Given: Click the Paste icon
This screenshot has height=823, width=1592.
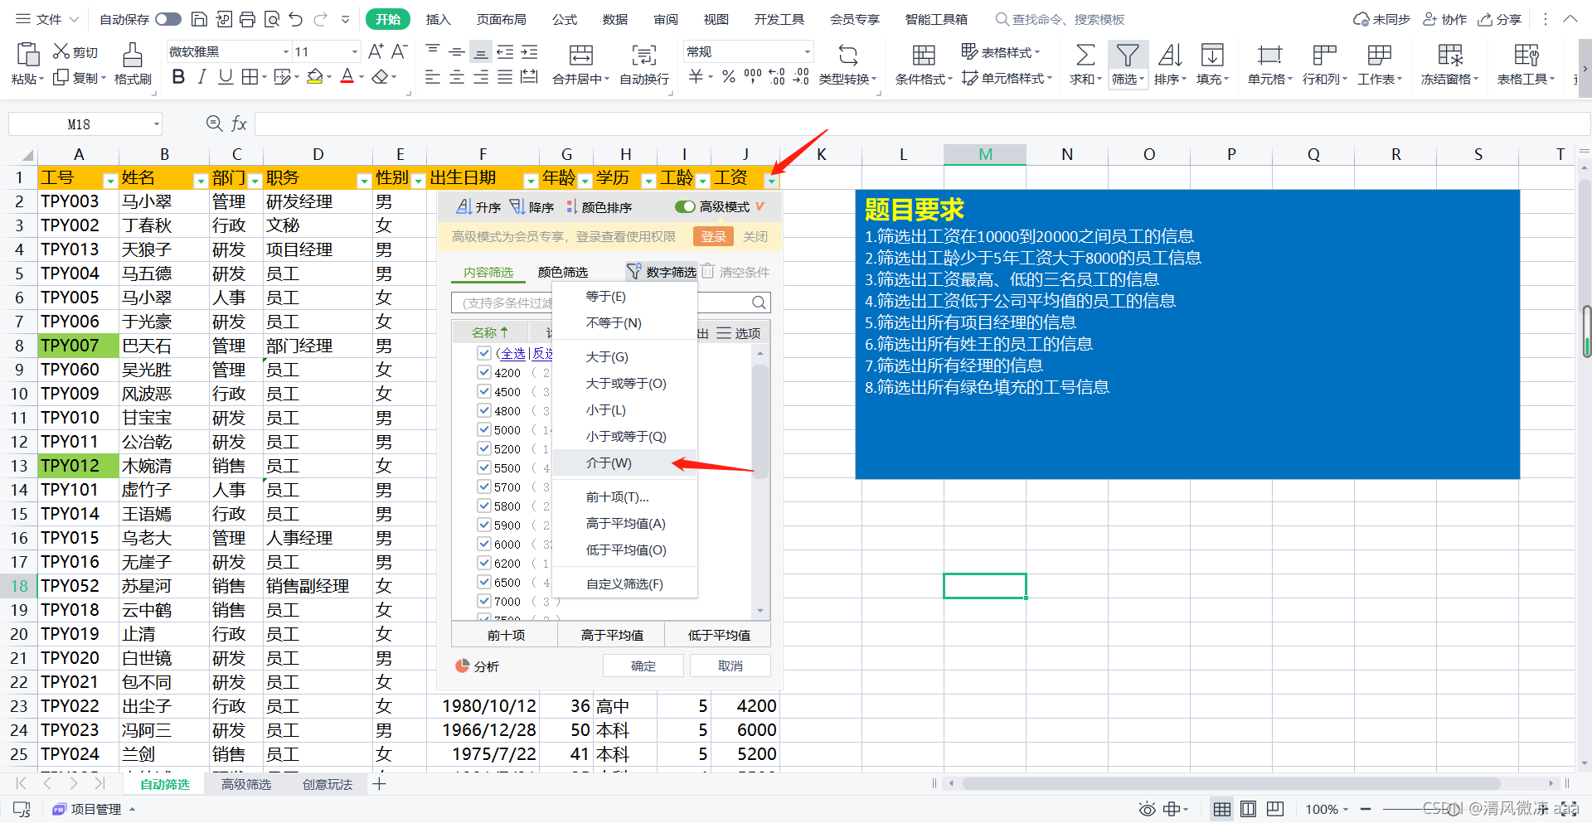Looking at the screenshot, I should [x=27, y=55].
